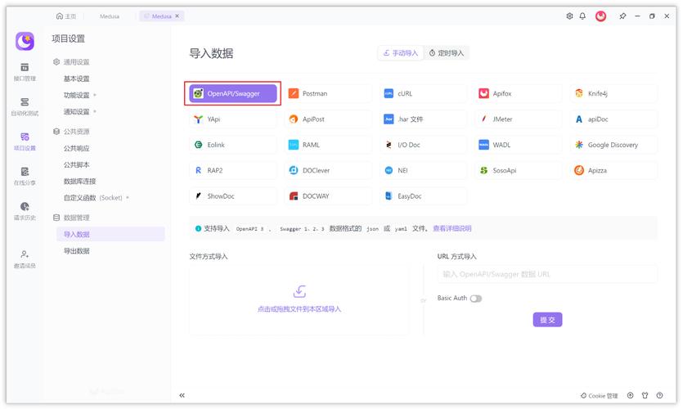The width and height of the screenshot is (683, 409).
Task: Open the 查看详细说明 link
Action: coord(452,228)
